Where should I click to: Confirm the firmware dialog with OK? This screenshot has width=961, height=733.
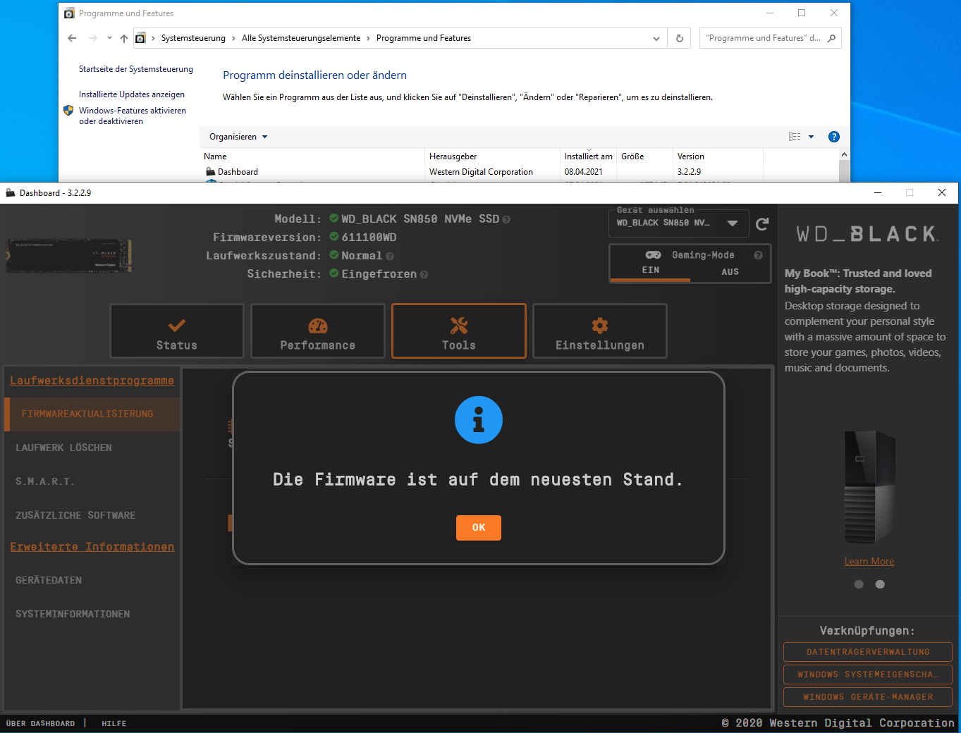click(x=479, y=528)
